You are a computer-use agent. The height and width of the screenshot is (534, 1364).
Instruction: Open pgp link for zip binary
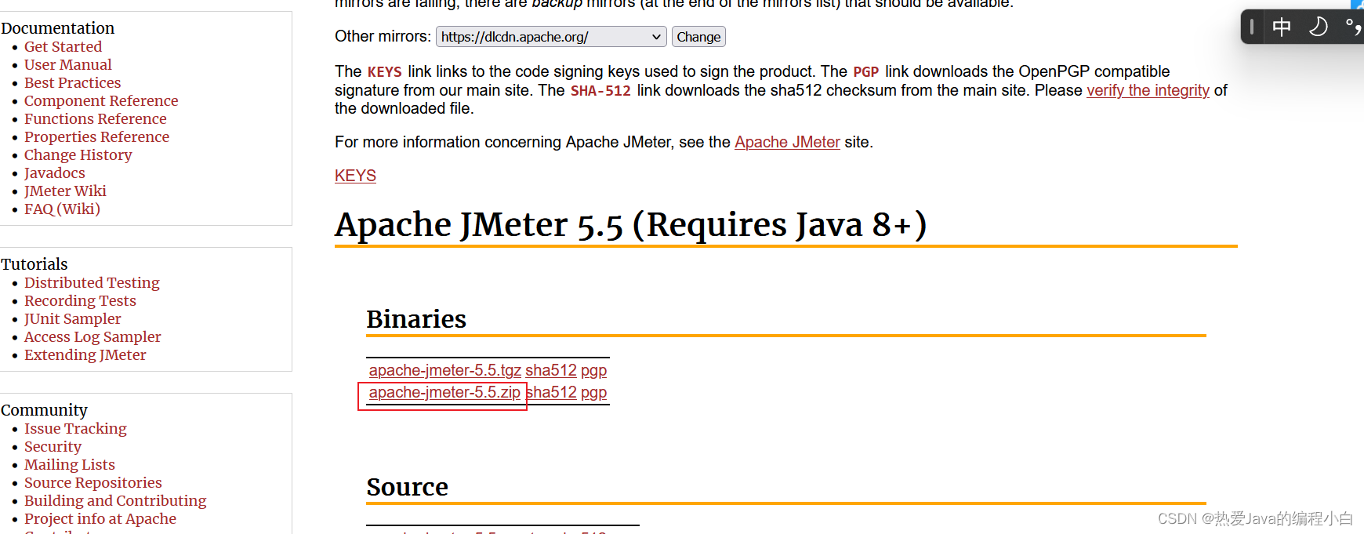(x=593, y=392)
